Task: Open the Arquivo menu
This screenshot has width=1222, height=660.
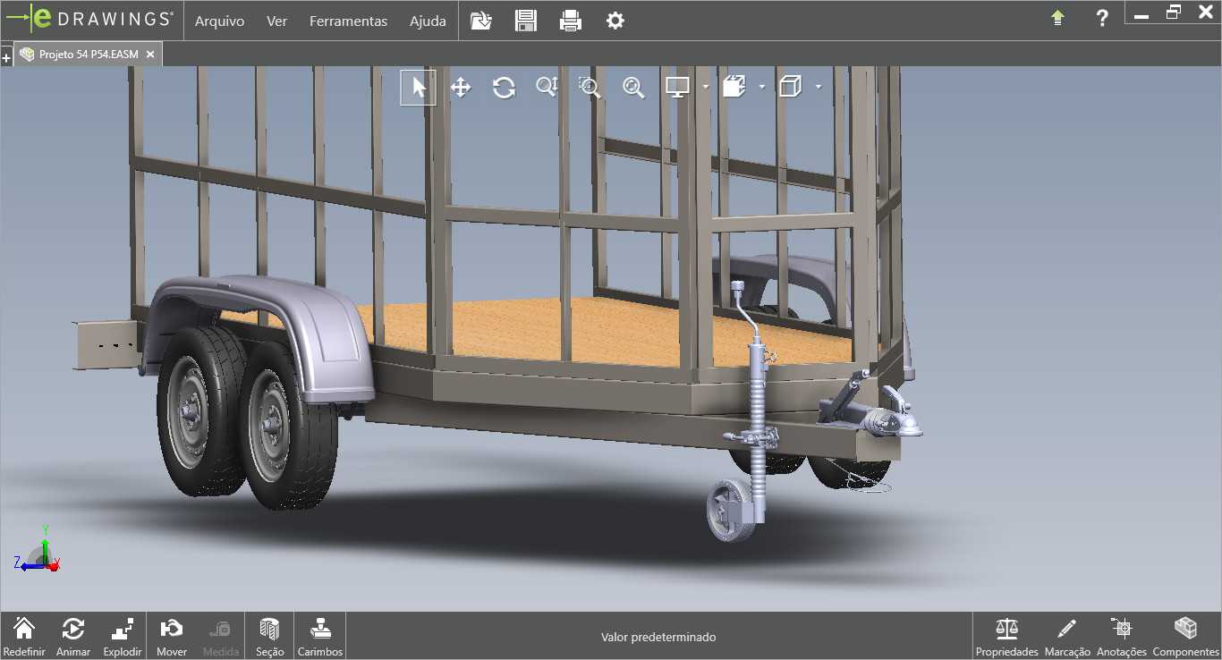Action: [219, 21]
